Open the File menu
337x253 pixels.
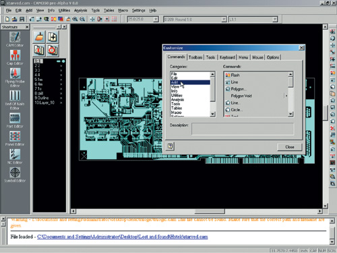coord(9,10)
